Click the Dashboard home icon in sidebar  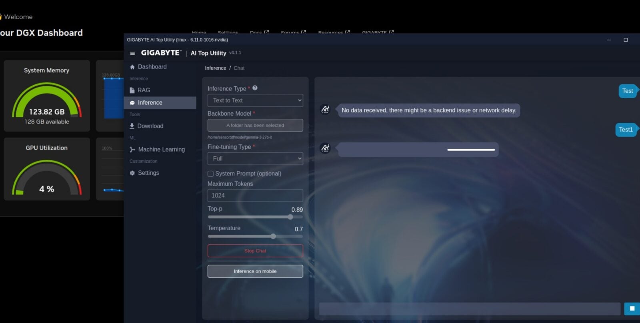pos(132,67)
